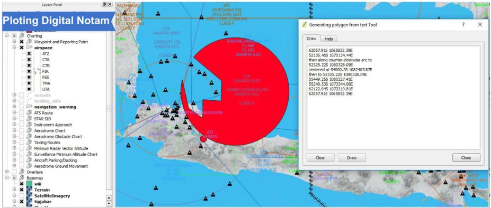Click the Aerodrome Ground Movement group icon

pyautogui.click(x=29, y=166)
